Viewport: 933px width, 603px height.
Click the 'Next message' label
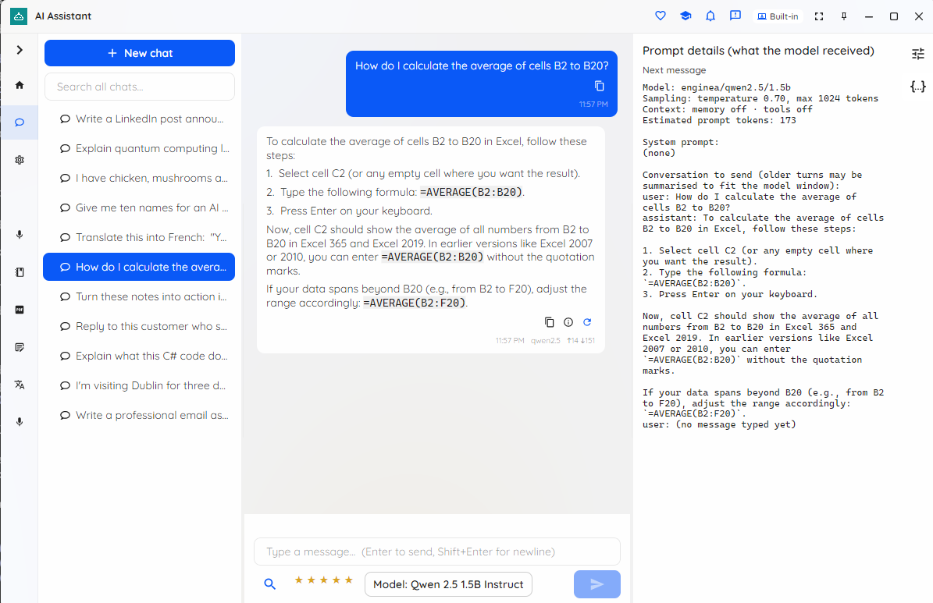(674, 70)
